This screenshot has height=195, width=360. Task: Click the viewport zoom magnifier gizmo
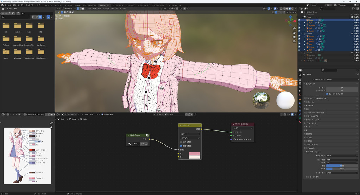(x=294, y=29)
